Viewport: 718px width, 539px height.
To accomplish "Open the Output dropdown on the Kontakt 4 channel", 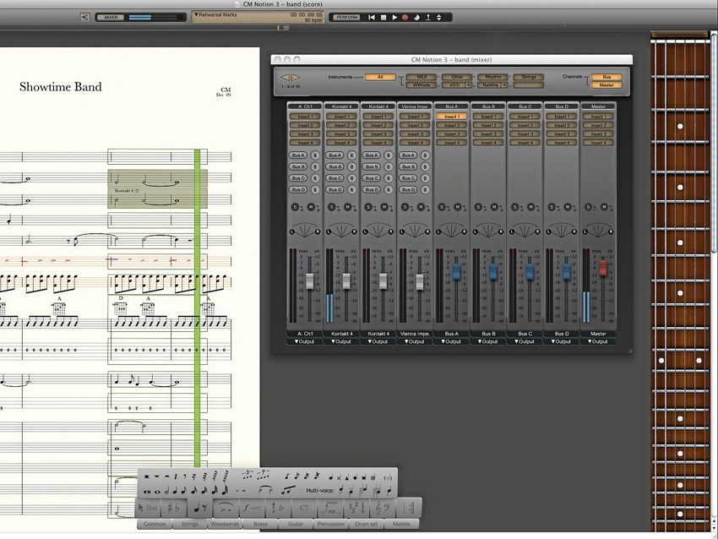I will click(x=341, y=341).
